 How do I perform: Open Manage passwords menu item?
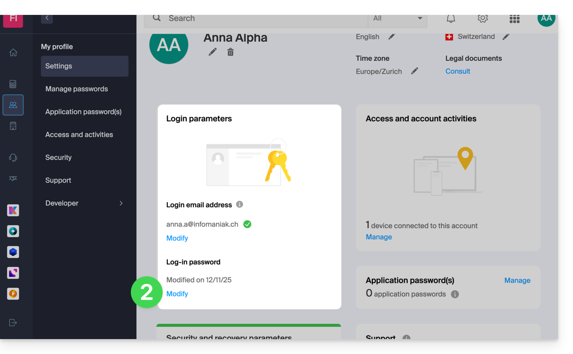(77, 89)
